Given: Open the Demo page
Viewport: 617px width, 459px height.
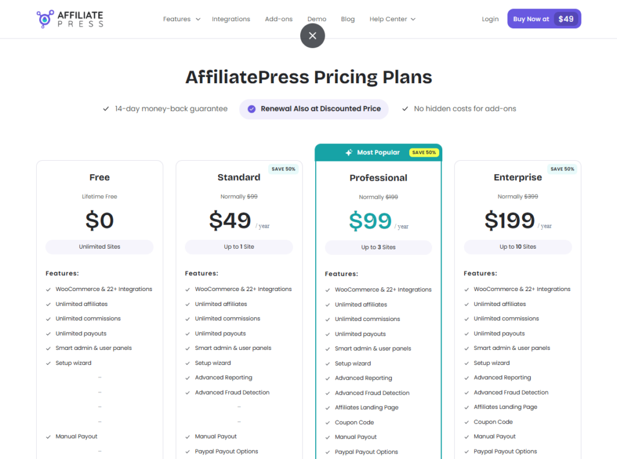Looking at the screenshot, I should pyautogui.click(x=316, y=19).
